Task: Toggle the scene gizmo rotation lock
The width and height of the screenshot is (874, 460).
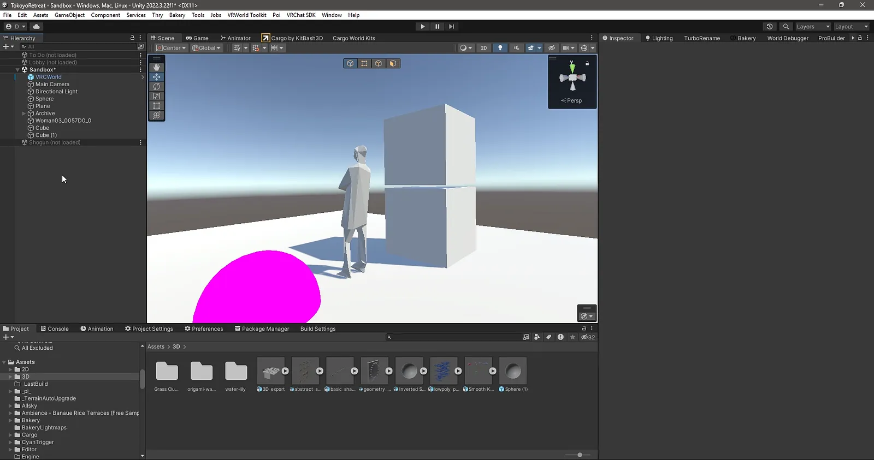Action: (587, 63)
